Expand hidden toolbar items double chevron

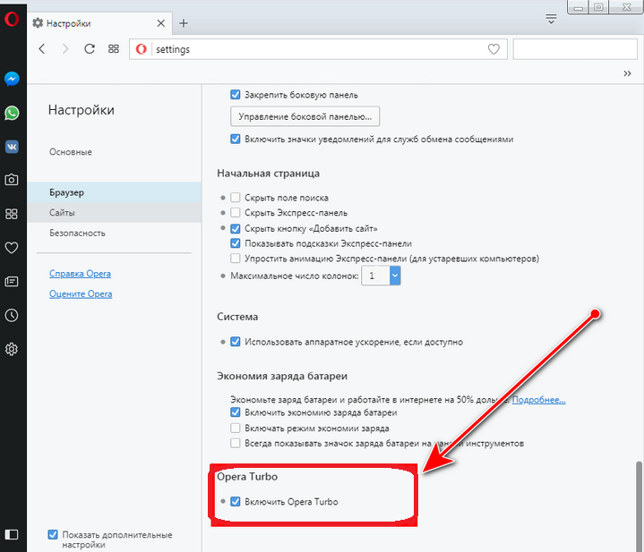coord(627,73)
